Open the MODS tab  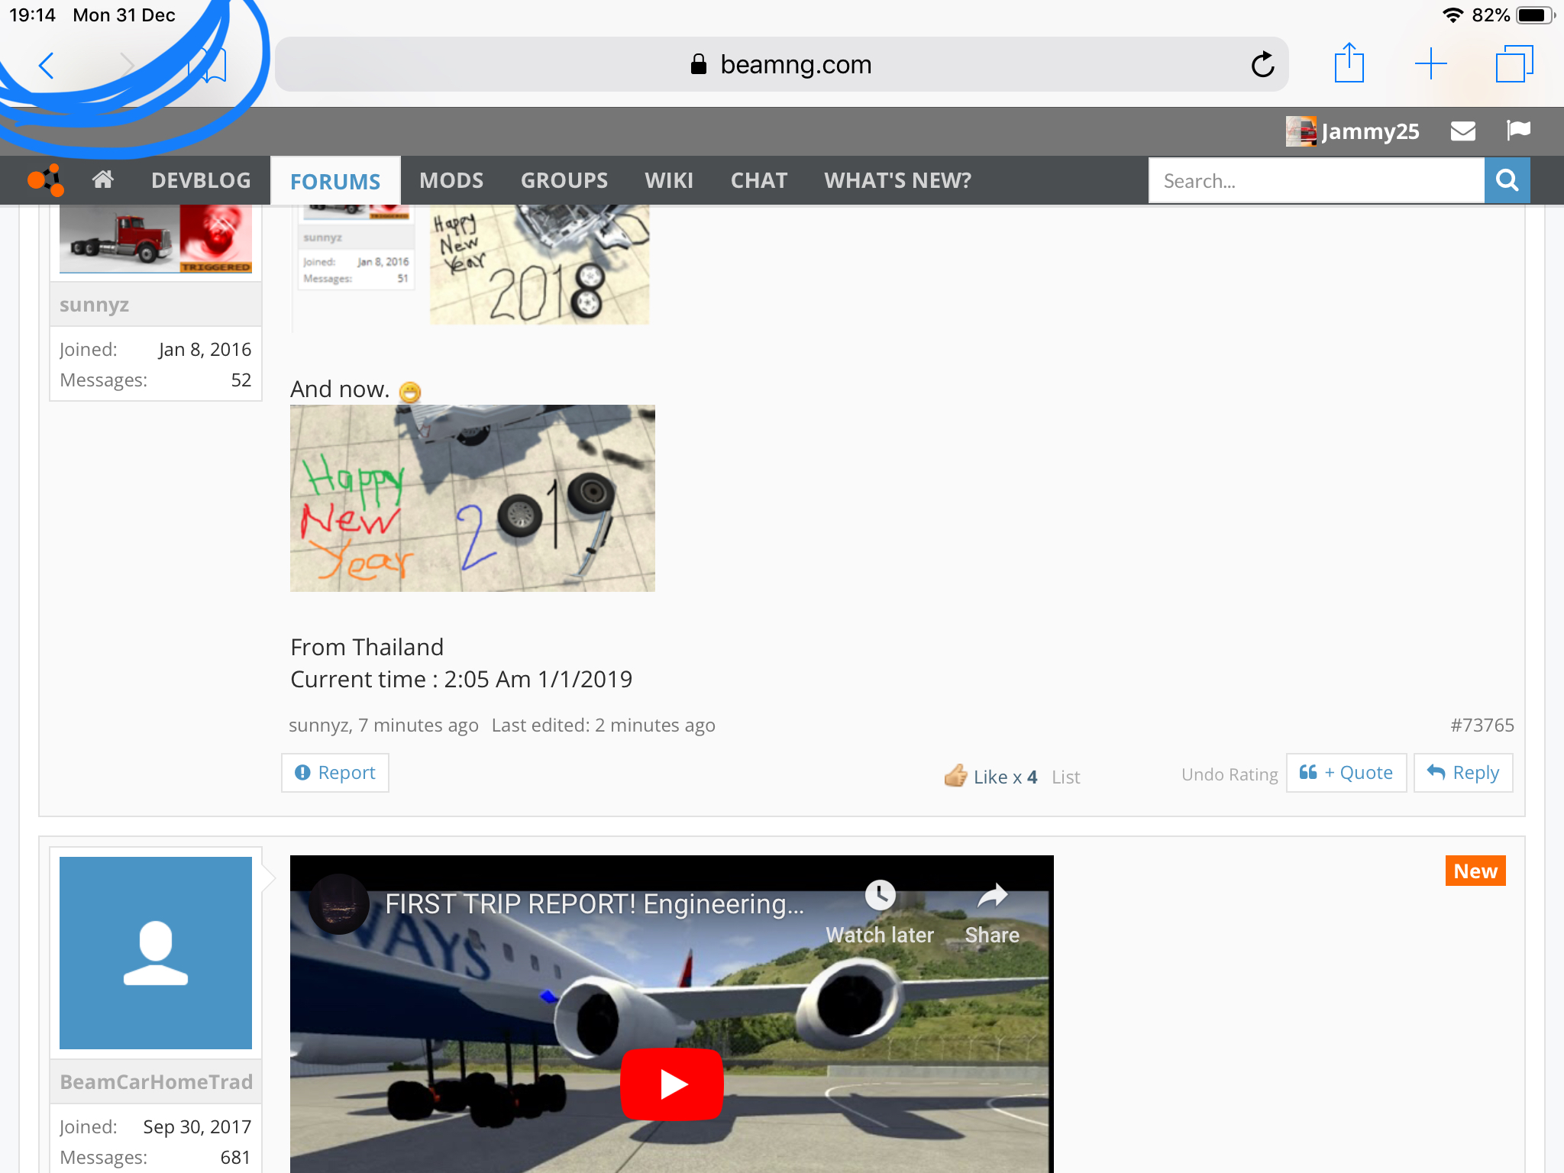(x=451, y=180)
